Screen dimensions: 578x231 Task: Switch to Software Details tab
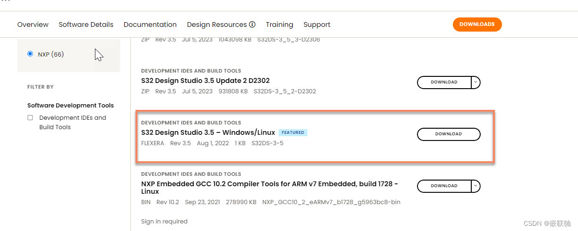pos(86,25)
